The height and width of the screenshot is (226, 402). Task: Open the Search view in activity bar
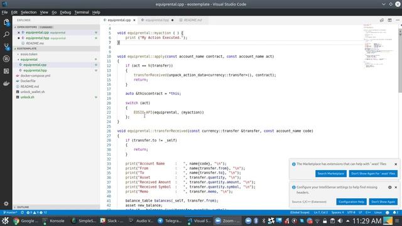pos(6,35)
